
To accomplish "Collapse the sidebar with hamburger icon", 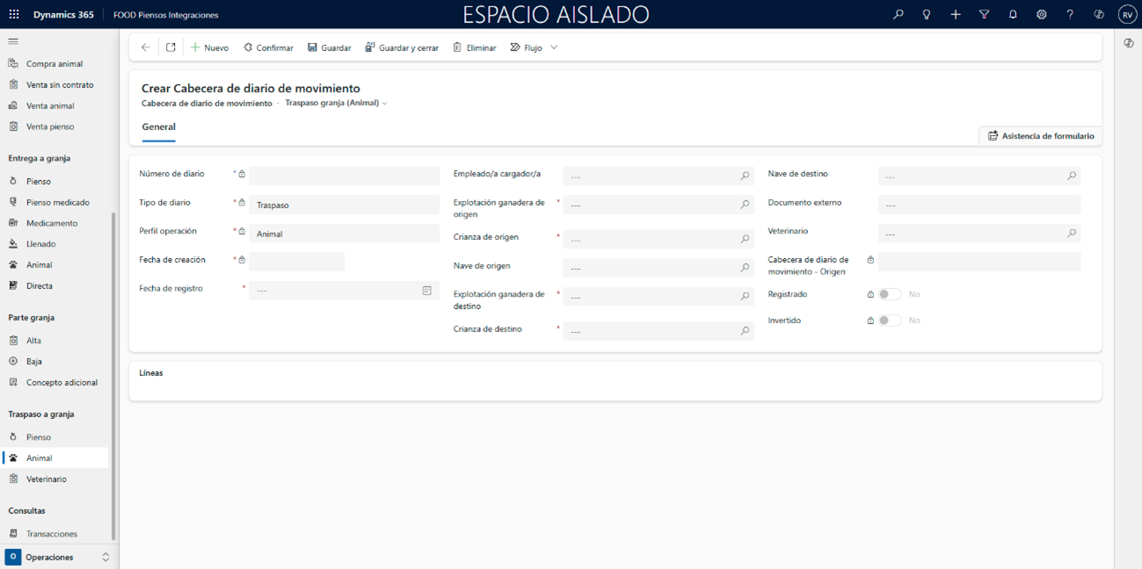I will (x=13, y=41).
